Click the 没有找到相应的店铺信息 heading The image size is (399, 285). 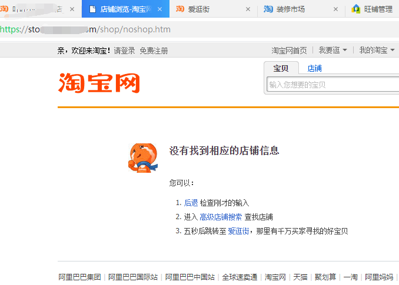(x=224, y=150)
